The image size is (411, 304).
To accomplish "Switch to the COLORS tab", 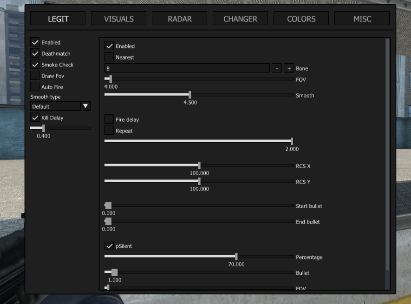I will 301,19.
